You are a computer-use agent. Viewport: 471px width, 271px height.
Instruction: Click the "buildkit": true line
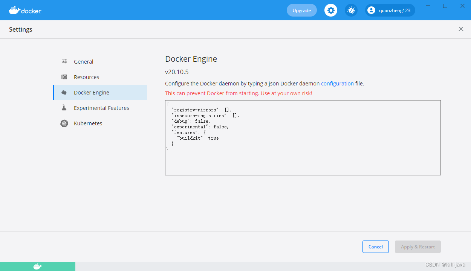pyautogui.click(x=197, y=138)
